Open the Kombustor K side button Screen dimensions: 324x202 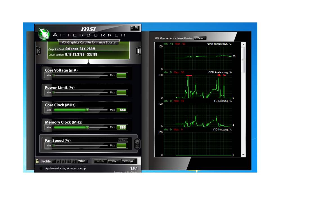[39, 51]
